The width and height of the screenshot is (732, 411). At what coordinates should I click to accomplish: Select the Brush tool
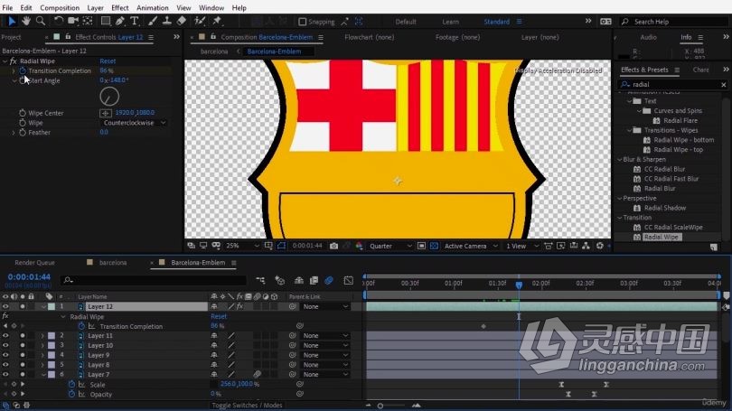[153, 21]
